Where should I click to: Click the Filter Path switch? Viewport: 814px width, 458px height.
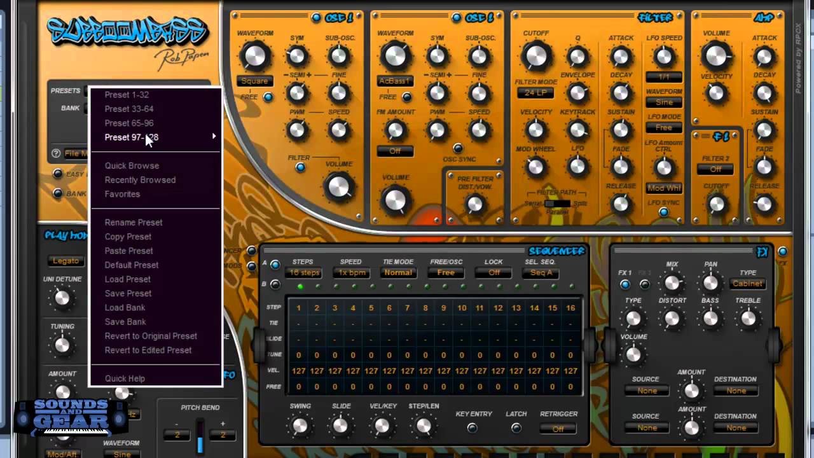pyautogui.click(x=557, y=204)
